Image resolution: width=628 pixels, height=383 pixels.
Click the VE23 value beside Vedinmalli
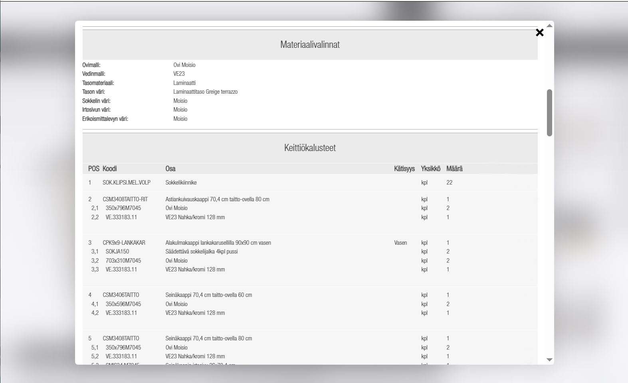click(179, 74)
